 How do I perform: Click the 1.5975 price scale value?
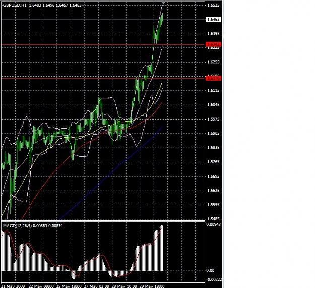pos(213,119)
